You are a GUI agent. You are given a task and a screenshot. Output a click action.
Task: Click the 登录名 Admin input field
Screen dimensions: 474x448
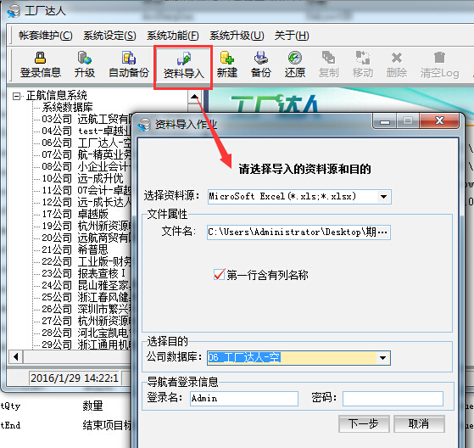click(244, 399)
